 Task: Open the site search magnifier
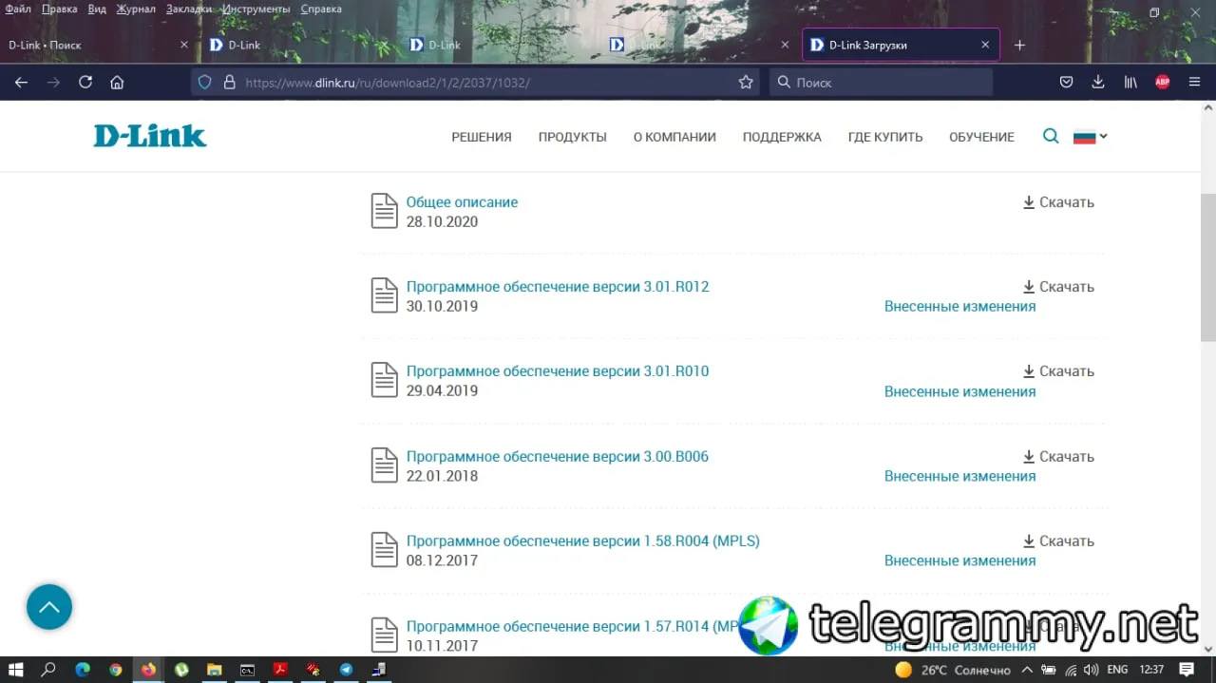[1051, 136]
